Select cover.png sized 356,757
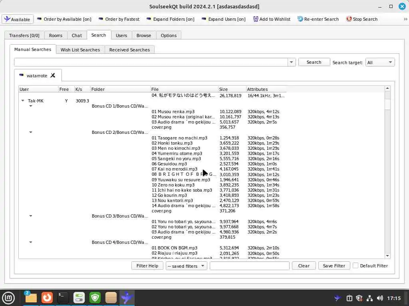Image resolution: width=409 pixels, height=306 pixels. [x=161, y=127]
